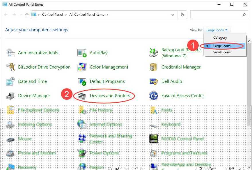
Task: Open the Devices and Printers link
Action: coord(110,96)
